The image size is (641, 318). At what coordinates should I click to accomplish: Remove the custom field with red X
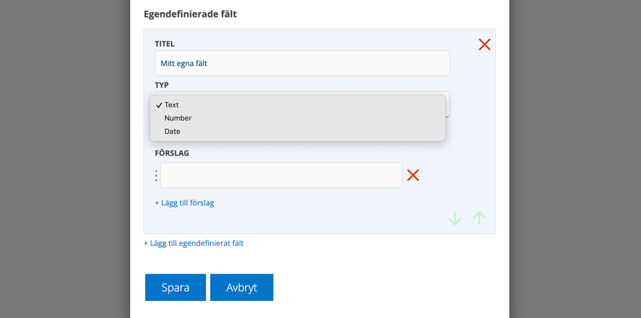click(485, 44)
